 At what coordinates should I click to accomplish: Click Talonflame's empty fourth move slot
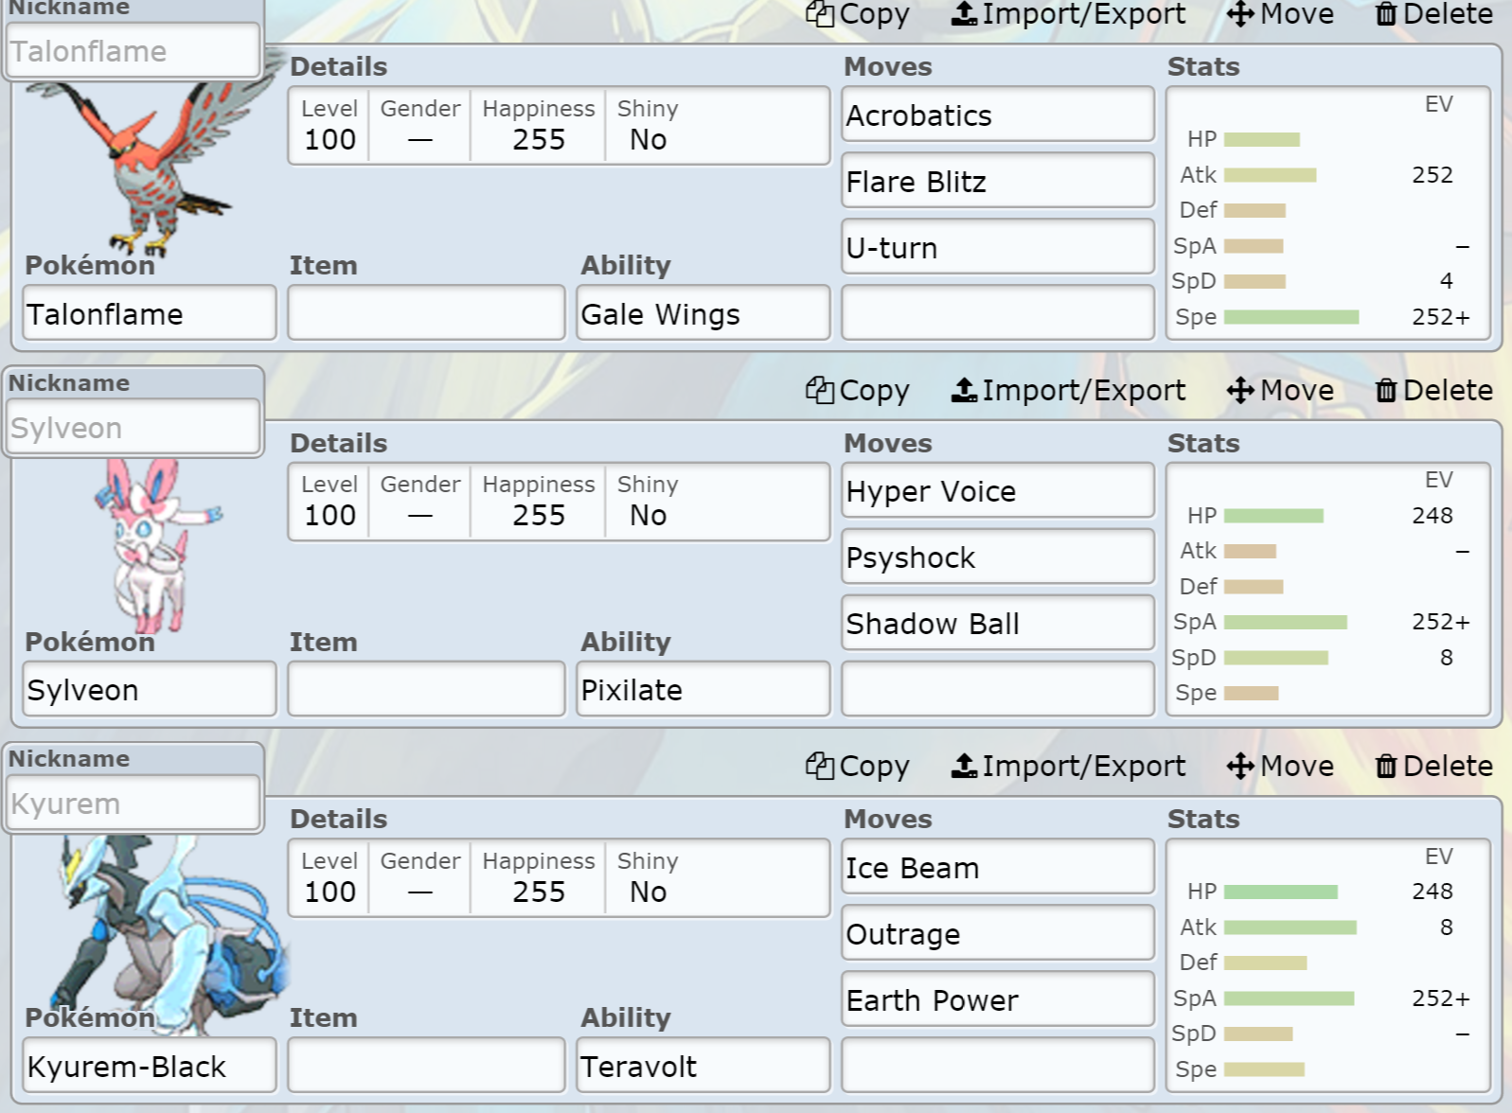[x=998, y=313]
